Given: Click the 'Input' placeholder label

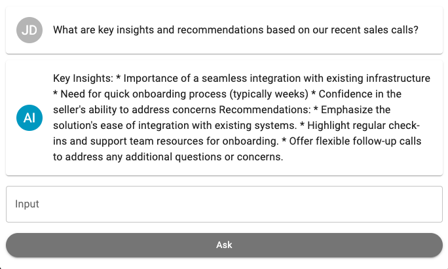Looking at the screenshot, I should (x=27, y=204).
